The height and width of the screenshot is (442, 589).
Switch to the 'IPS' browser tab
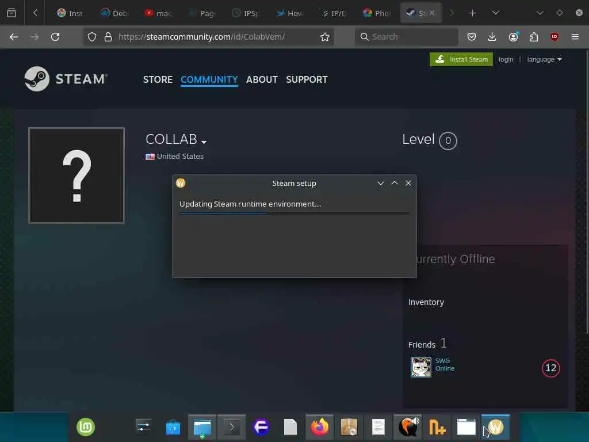pos(246,13)
